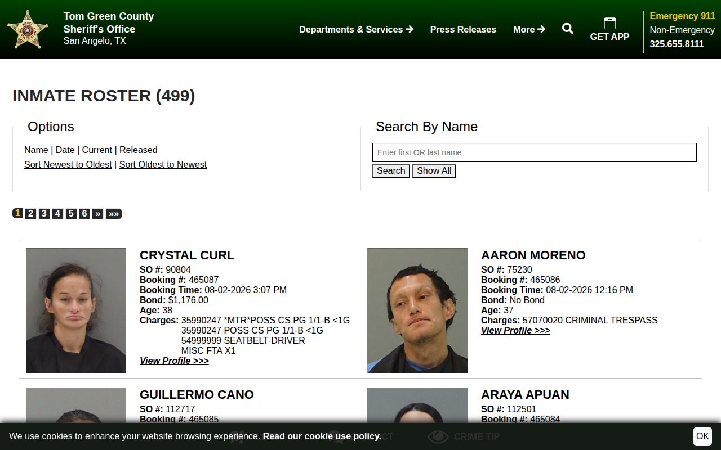
Task: Open Crystal Curl's mugshot photo
Action: coord(76,310)
